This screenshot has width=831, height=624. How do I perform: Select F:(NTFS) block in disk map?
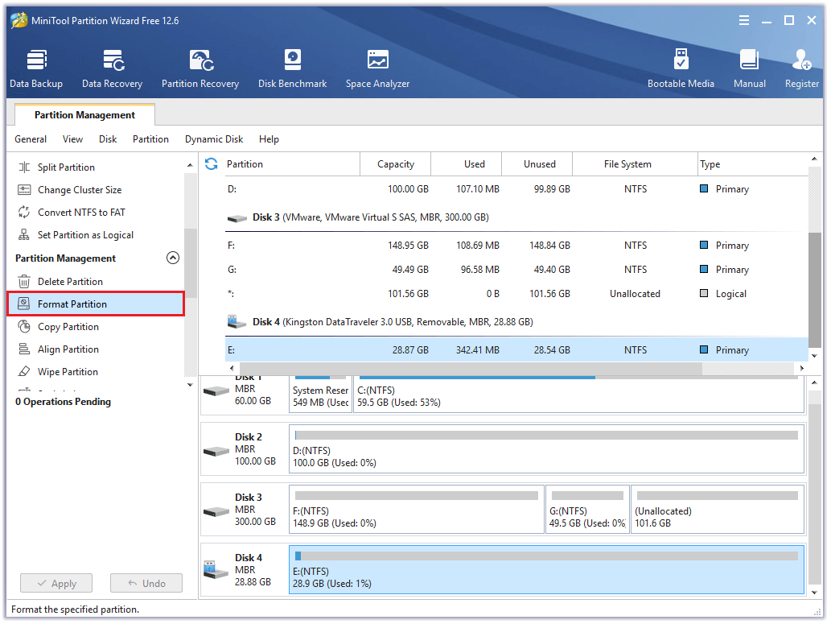[x=417, y=510]
